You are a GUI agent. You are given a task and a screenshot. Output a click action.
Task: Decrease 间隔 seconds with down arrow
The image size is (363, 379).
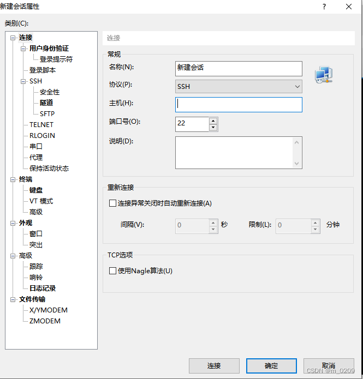[213, 230]
